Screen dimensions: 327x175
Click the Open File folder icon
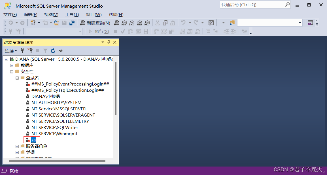[x=56, y=23]
